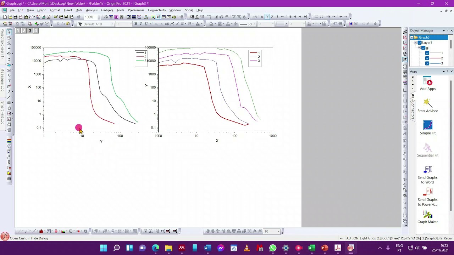454x255 pixels.
Task: Select layer 2 button on graph page
Action: pyautogui.click(x=24, y=31)
